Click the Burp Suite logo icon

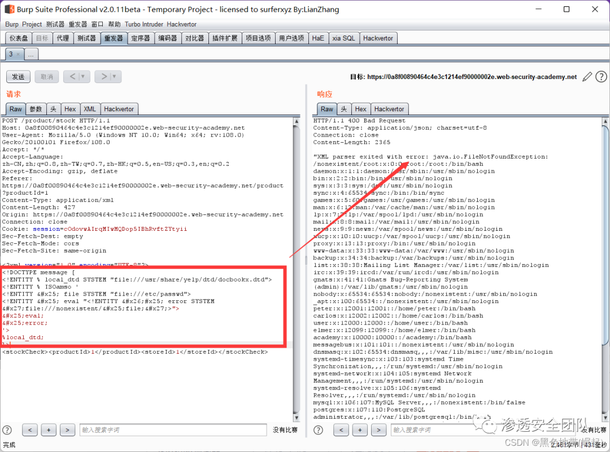(x=10, y=9)
